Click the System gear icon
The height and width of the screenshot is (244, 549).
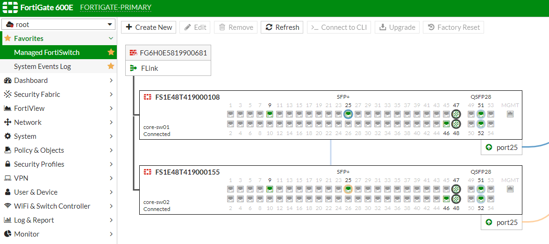(7, 136)
